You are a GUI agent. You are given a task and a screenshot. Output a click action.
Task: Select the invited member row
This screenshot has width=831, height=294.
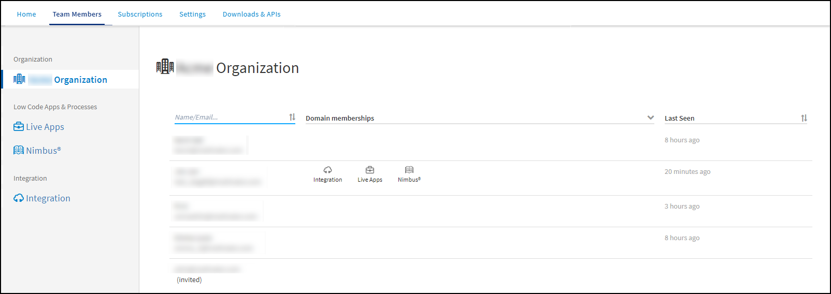click(x=207, y=274)
